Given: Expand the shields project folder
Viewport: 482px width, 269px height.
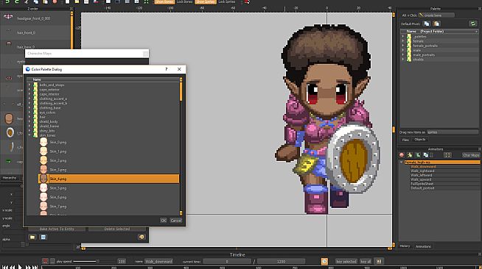Looking at the screenshot, I should pyautogui.click(x=403, y=60).
